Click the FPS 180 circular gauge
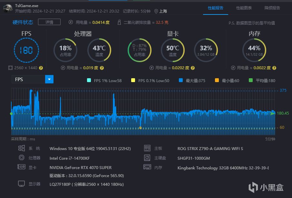Viewport: 292px width, 198px height. click(x=26, y=50)
